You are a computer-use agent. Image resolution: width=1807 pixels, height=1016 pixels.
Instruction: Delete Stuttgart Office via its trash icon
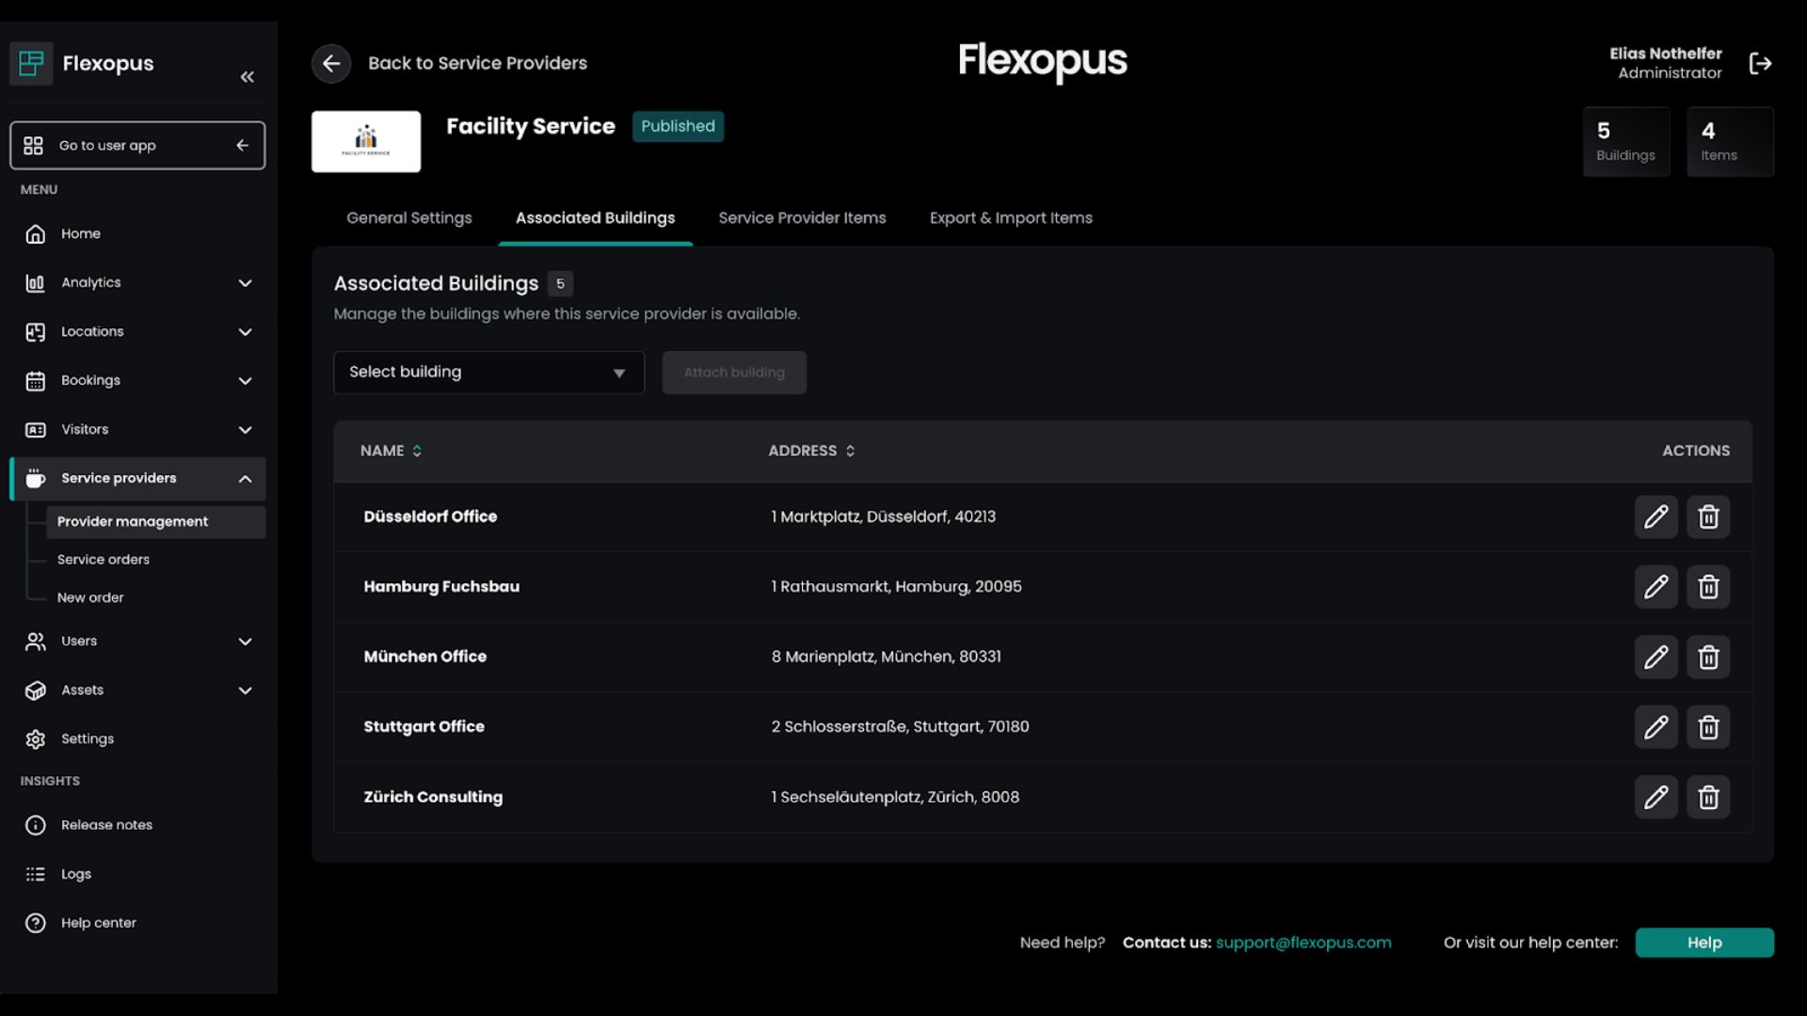(x=1708, y=726)
